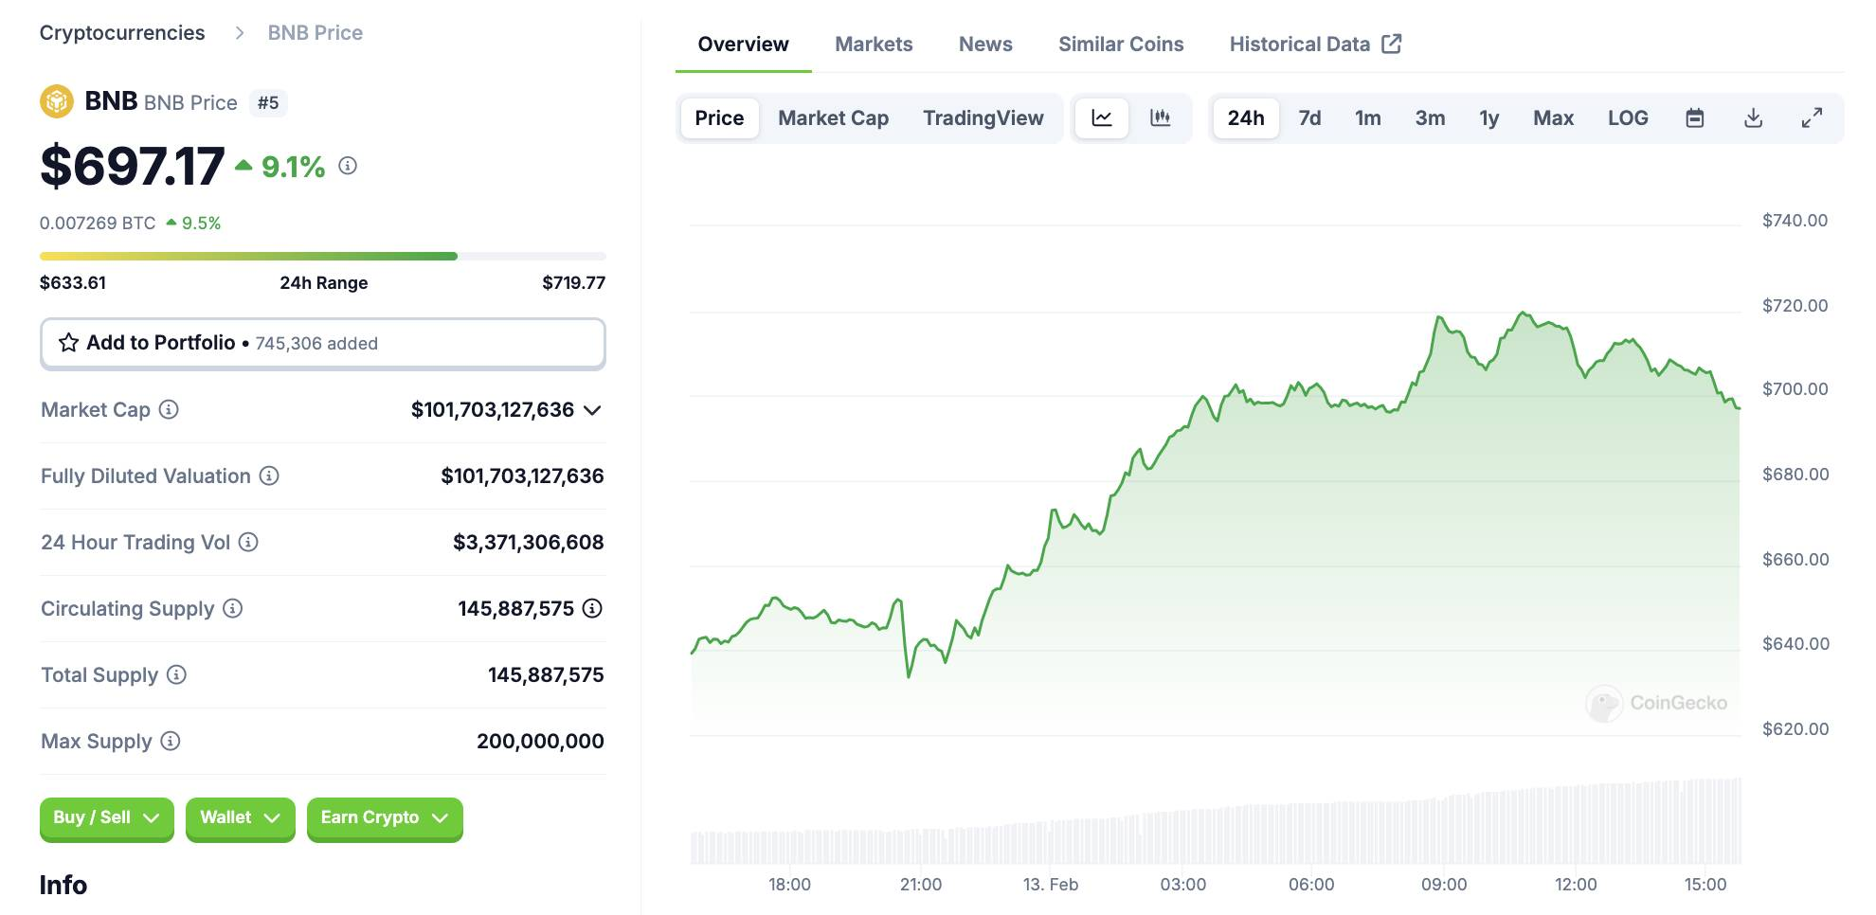Open the Earn Crypto dropdown
Image resolution: width=1876 pixels, height=915 pixels.
(384, 817)
